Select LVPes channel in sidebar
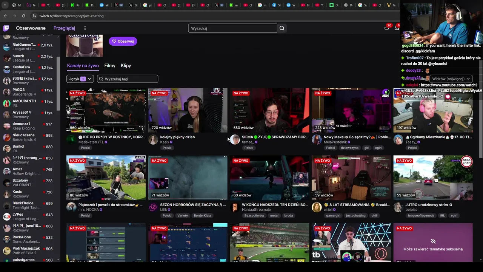Screen dimensions: 483x272 tap(29, 217)
